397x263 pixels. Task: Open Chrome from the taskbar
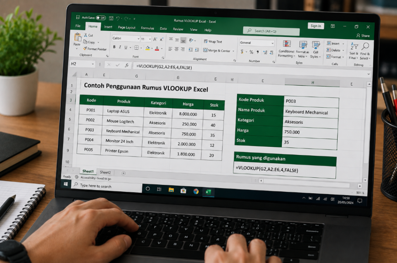point(196,191)
